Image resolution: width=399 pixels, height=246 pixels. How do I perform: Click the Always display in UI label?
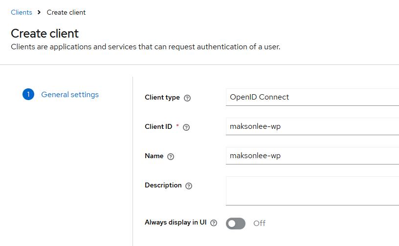[176, 223]
